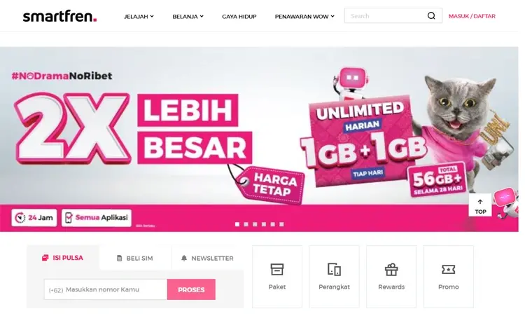
Task: Expand the BELANJA dropdown menu
Action: [188, 16]
